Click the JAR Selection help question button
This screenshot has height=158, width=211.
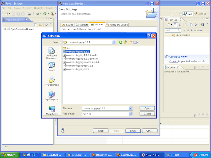coord(149,36)
